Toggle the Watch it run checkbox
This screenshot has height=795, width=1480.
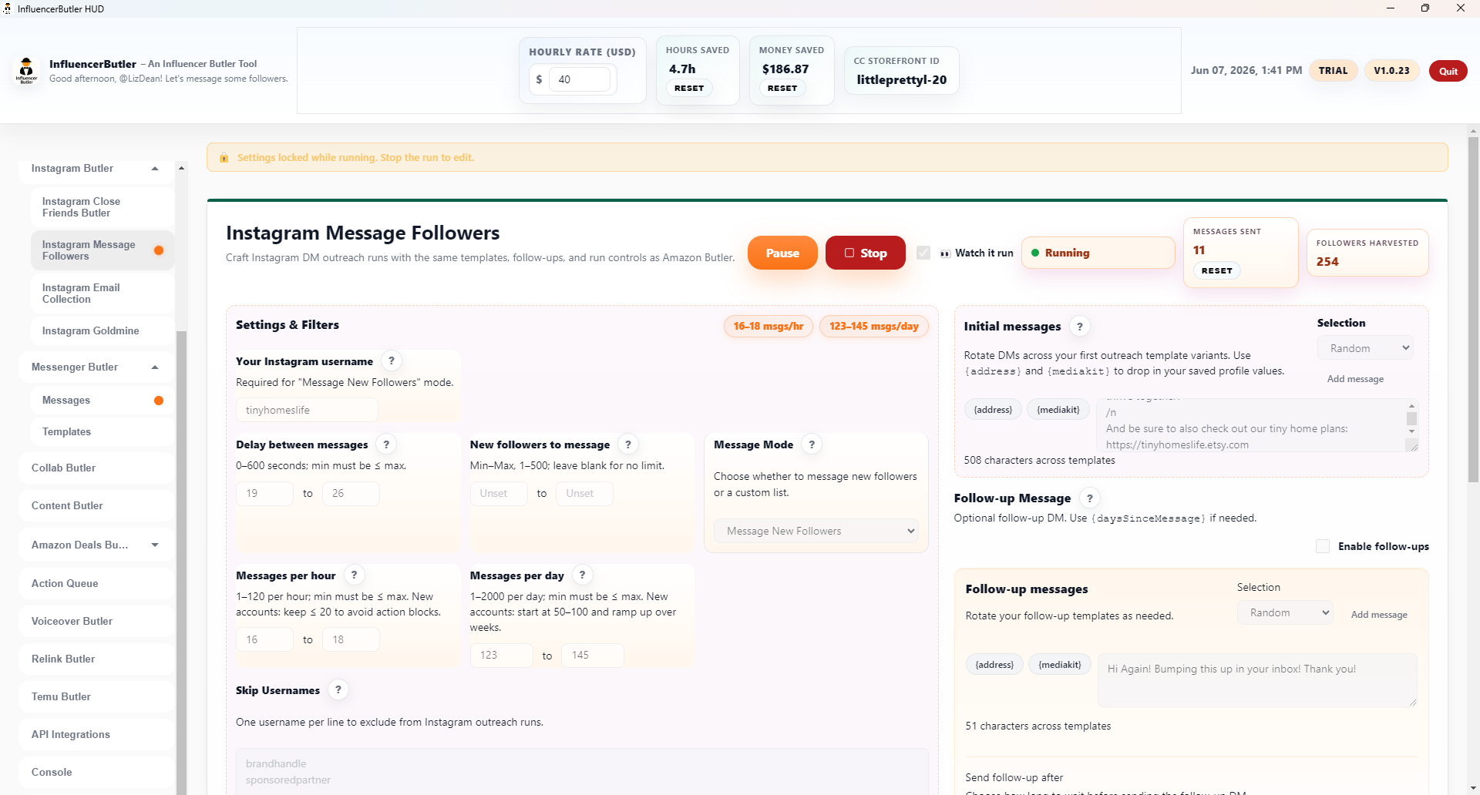pyautogui.click(x=923, y=253)
